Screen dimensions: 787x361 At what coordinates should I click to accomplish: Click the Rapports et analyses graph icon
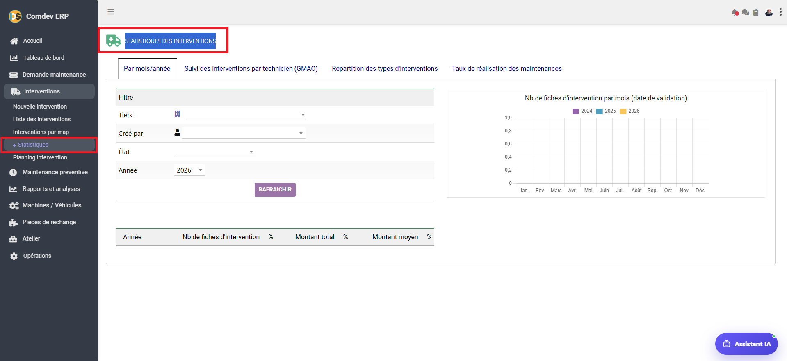[14, 189]
